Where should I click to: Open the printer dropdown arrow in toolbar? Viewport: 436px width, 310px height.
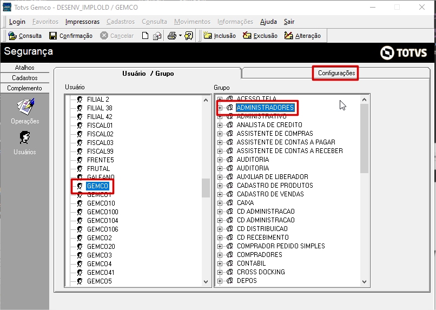click(180, 36)
